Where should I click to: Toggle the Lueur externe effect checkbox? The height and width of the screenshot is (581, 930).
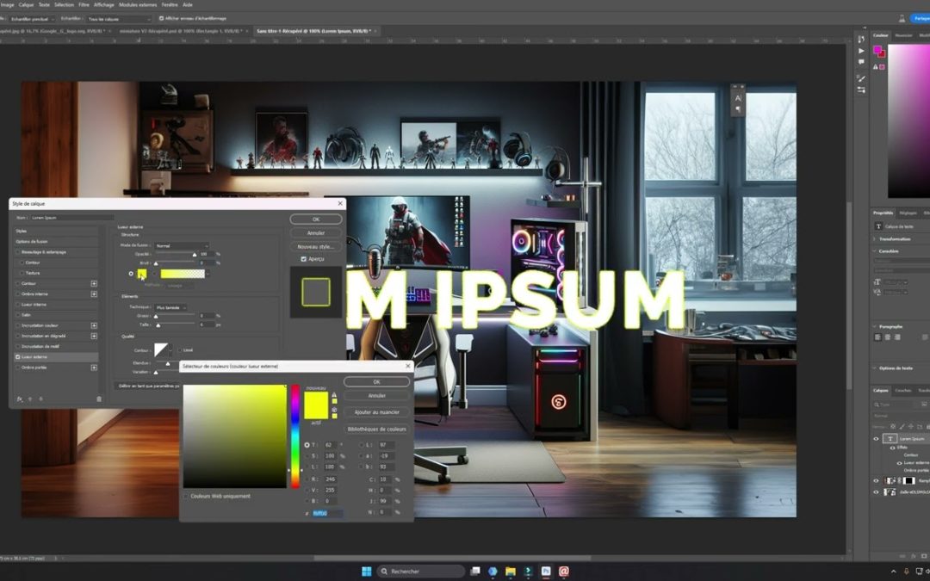pos(18,357)
